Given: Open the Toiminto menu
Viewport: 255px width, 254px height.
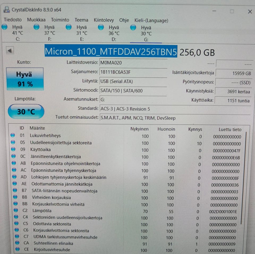Looking at the screenshot, I should pyautogui.click(x=60, y=20).
